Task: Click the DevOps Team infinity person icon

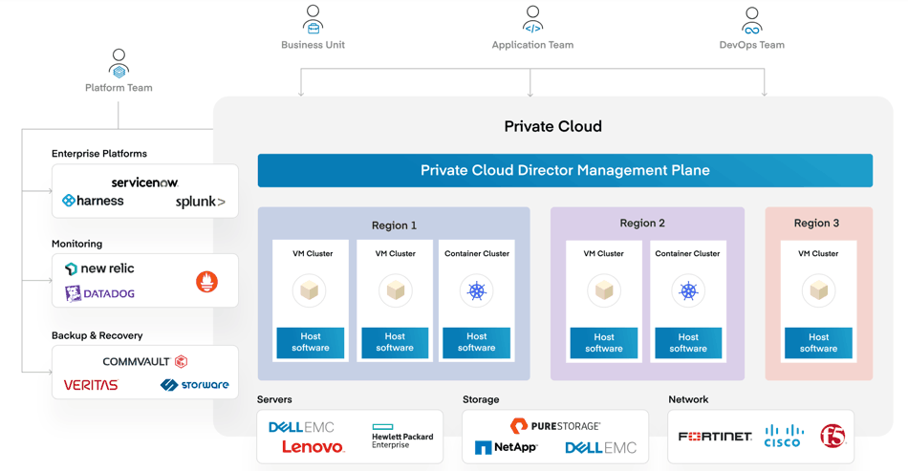Action: [751, 21]
